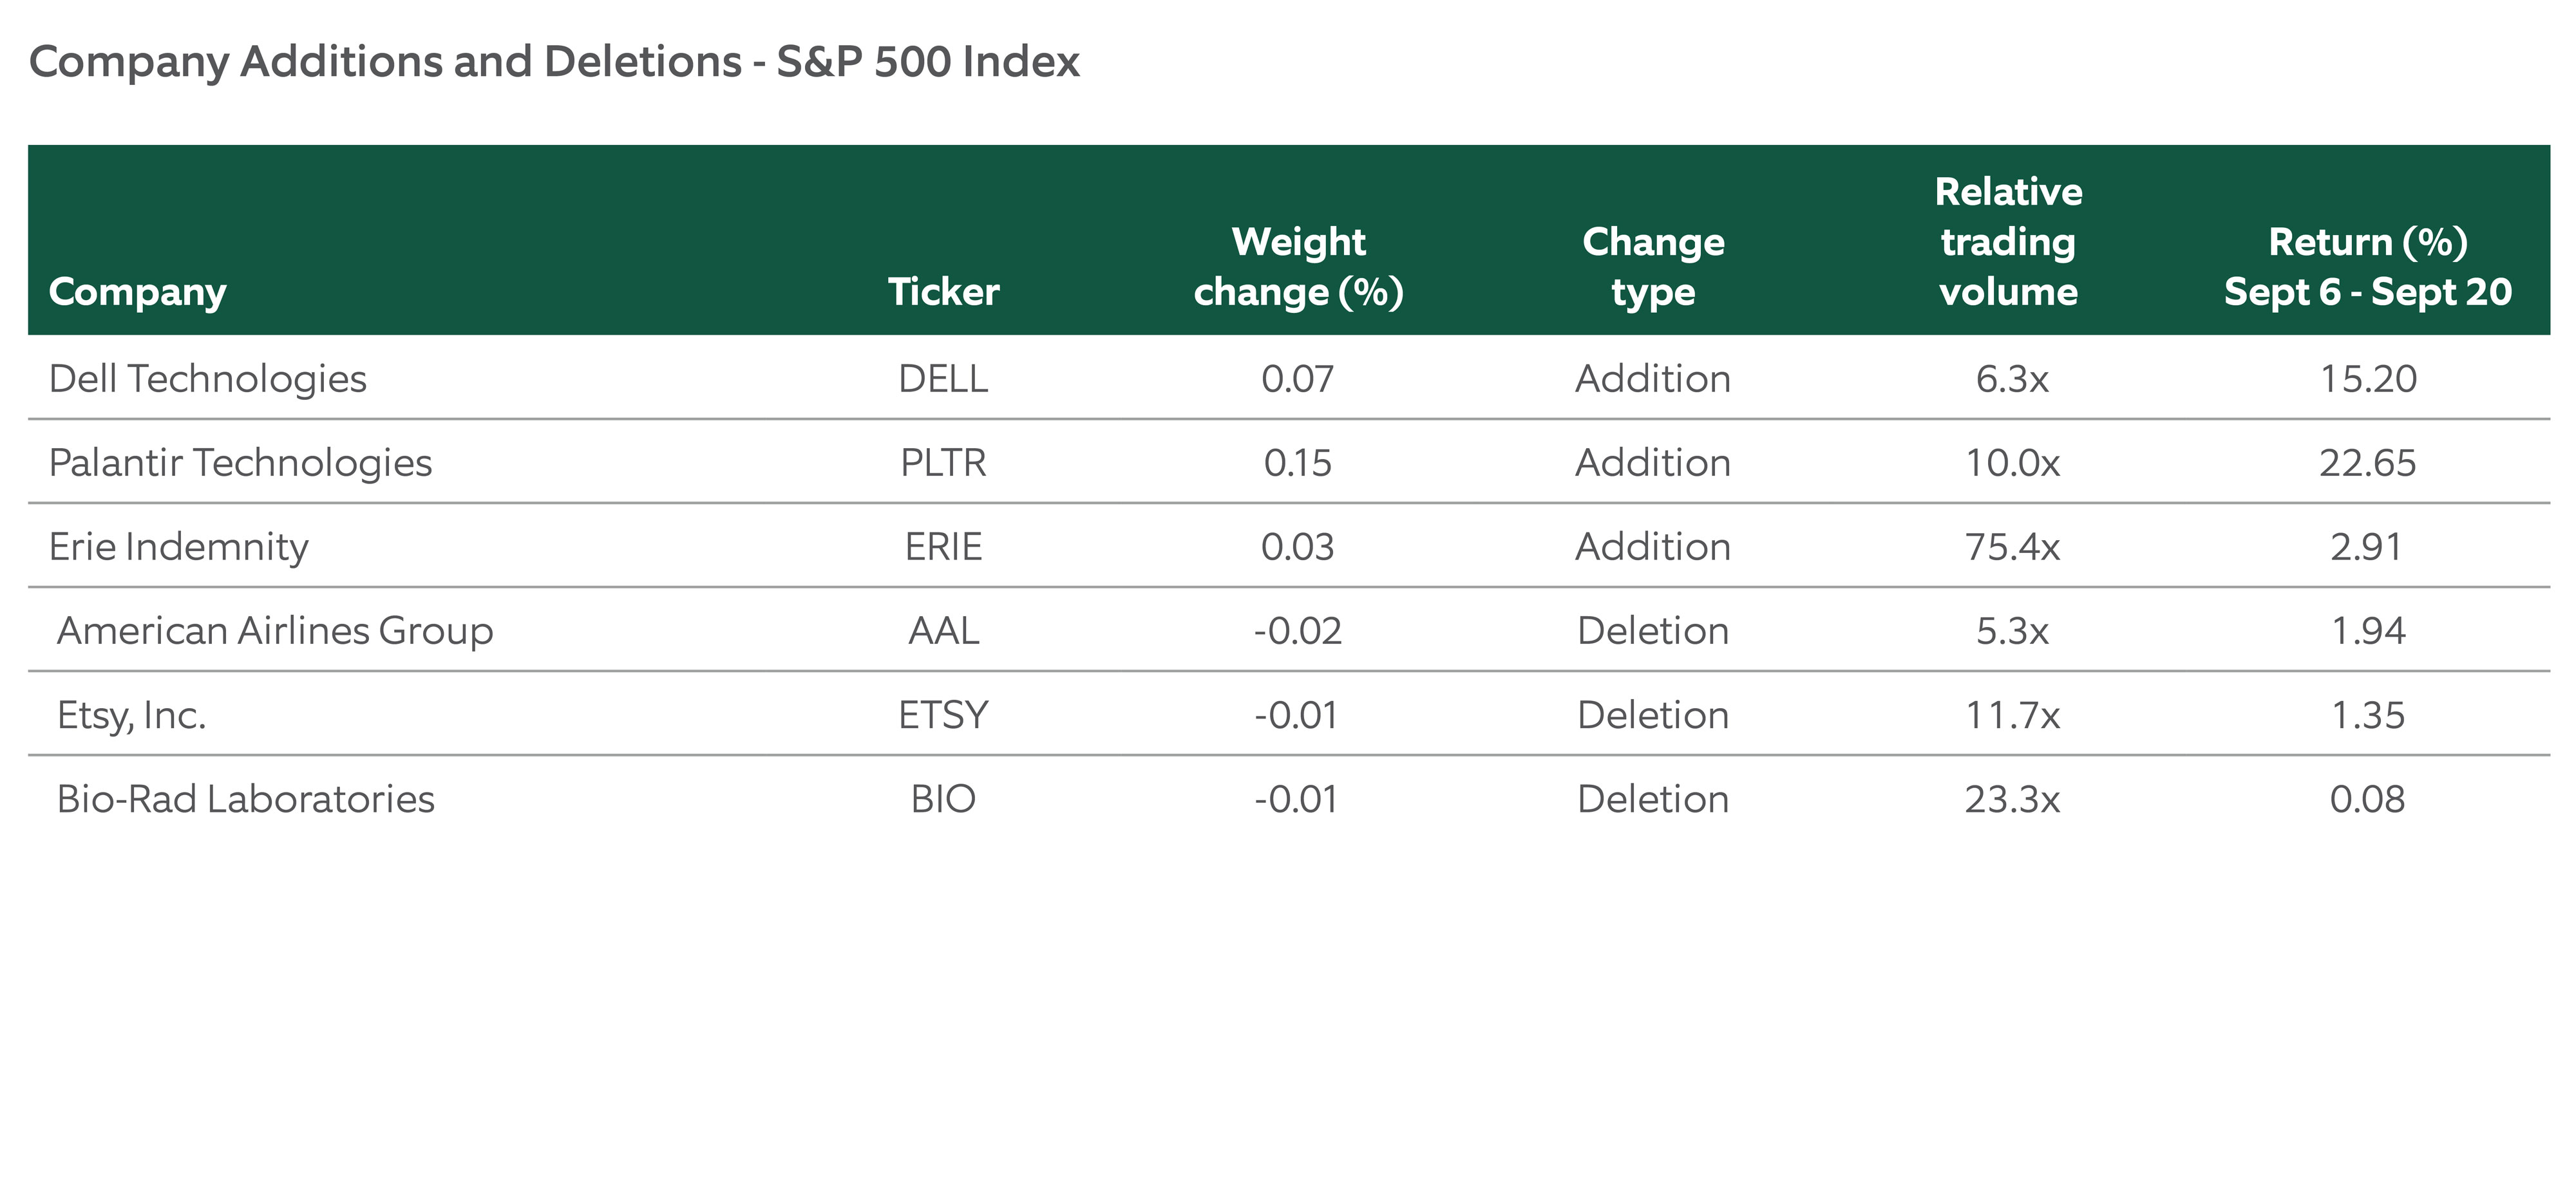Click the ETSY ticker cell
The height and width of the screenshot is (1200, 2576).
pos(943,715)
